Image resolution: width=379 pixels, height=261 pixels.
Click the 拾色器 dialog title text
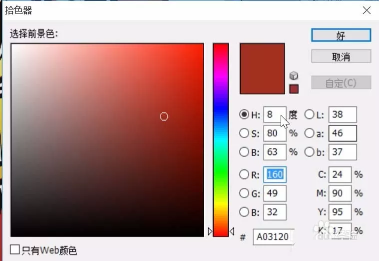(x=18, y=10)
